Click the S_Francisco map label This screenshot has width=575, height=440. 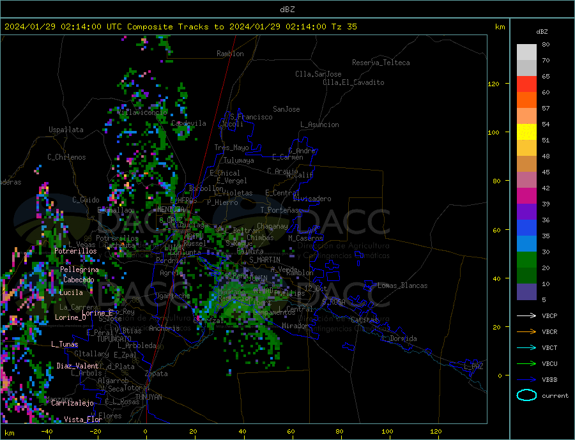[x=251, y=117]
